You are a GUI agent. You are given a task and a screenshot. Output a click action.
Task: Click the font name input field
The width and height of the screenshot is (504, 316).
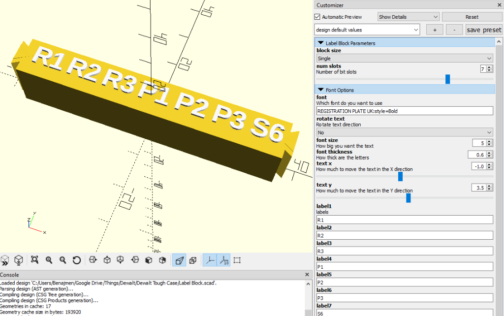pos(405,111)
